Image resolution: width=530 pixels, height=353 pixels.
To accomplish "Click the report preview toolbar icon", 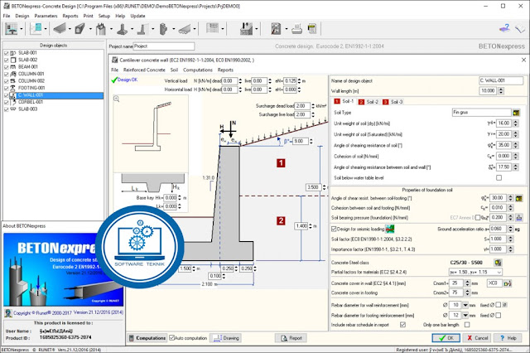I will pos(276,29).
